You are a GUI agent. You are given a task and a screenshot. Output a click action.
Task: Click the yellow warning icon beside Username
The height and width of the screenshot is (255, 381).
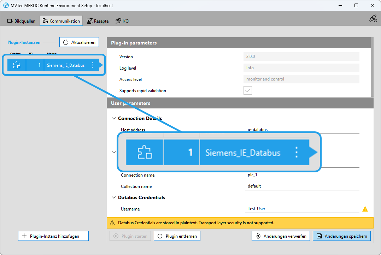pyautogui.click(x=365, y=209)
